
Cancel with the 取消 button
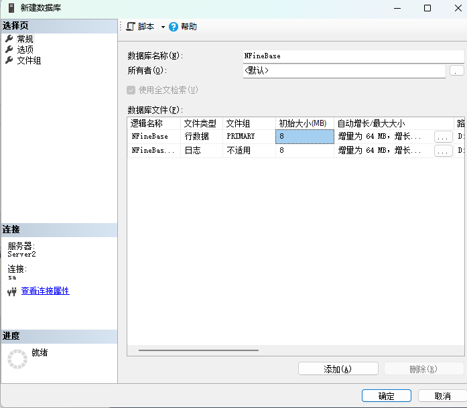coord(442,396)
